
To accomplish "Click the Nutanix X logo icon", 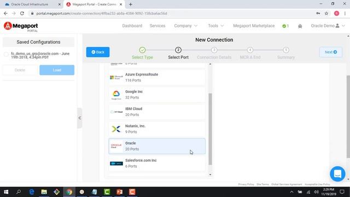I will click(x=116, y=129).
